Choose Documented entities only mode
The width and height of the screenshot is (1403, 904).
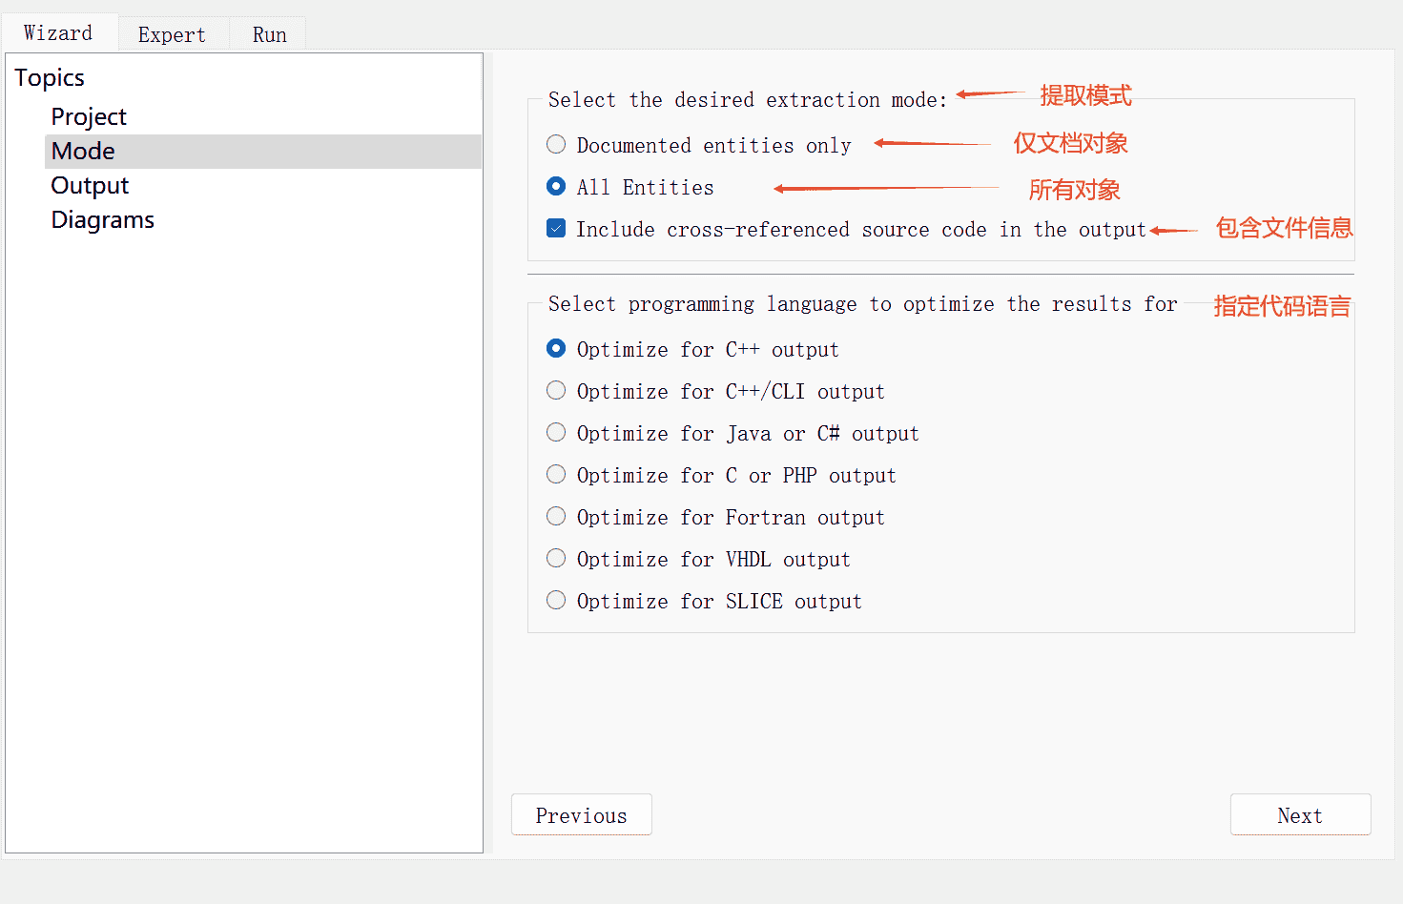[556, 145]
